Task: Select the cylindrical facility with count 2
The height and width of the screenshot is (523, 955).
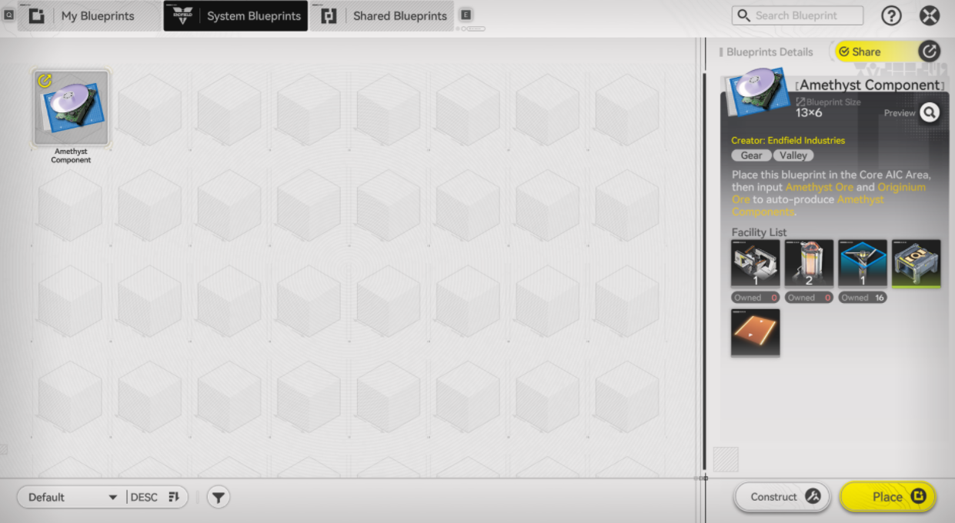Action: 809,264
